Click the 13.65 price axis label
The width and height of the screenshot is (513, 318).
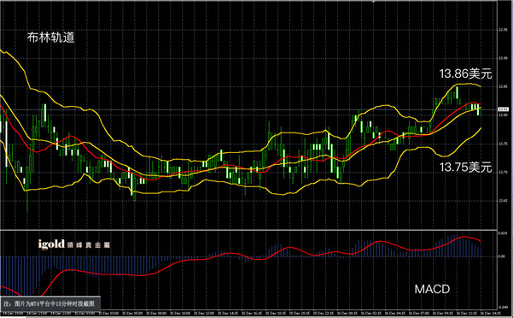(504, 201)
